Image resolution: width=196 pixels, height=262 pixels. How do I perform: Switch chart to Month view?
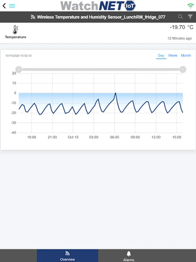(x=186, y=56)
